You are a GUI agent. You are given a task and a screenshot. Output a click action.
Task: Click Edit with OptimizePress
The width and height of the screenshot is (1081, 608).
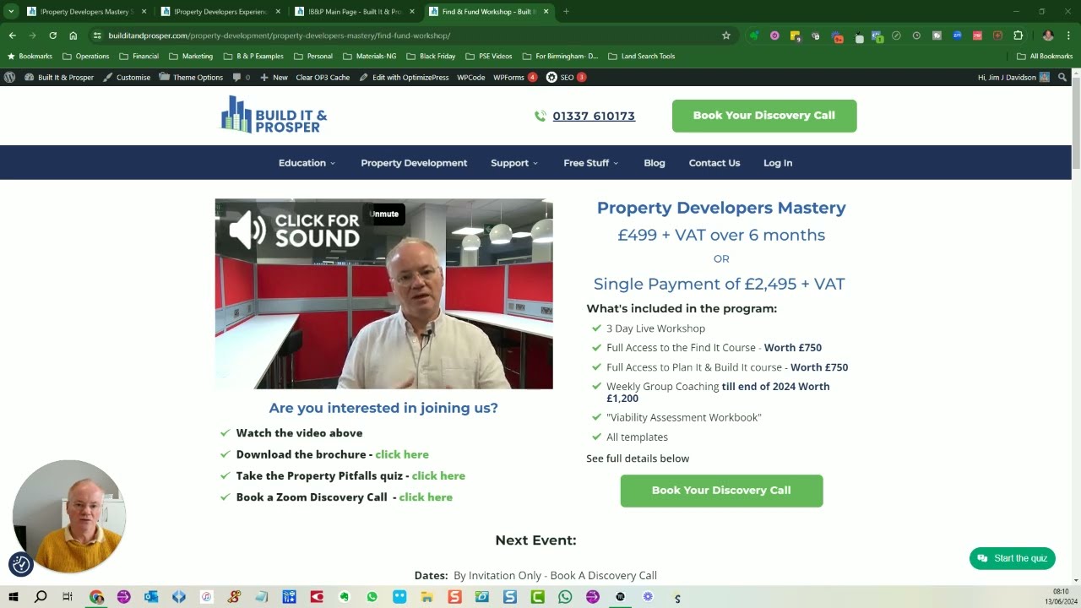pyautogui.click(x=404, y=77)
